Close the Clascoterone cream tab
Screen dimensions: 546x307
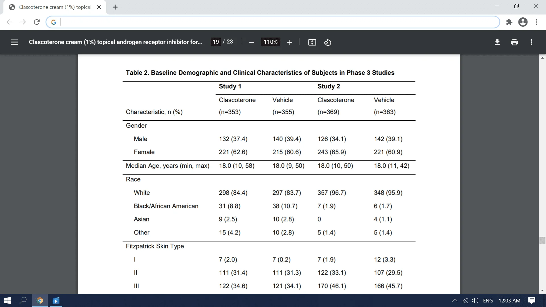point(99,7)
